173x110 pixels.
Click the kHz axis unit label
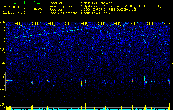(2, 22)
